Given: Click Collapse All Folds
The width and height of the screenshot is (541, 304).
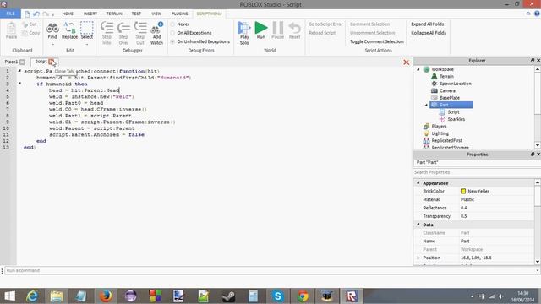Looking at the screenshot, I should [x=429, y=33].
